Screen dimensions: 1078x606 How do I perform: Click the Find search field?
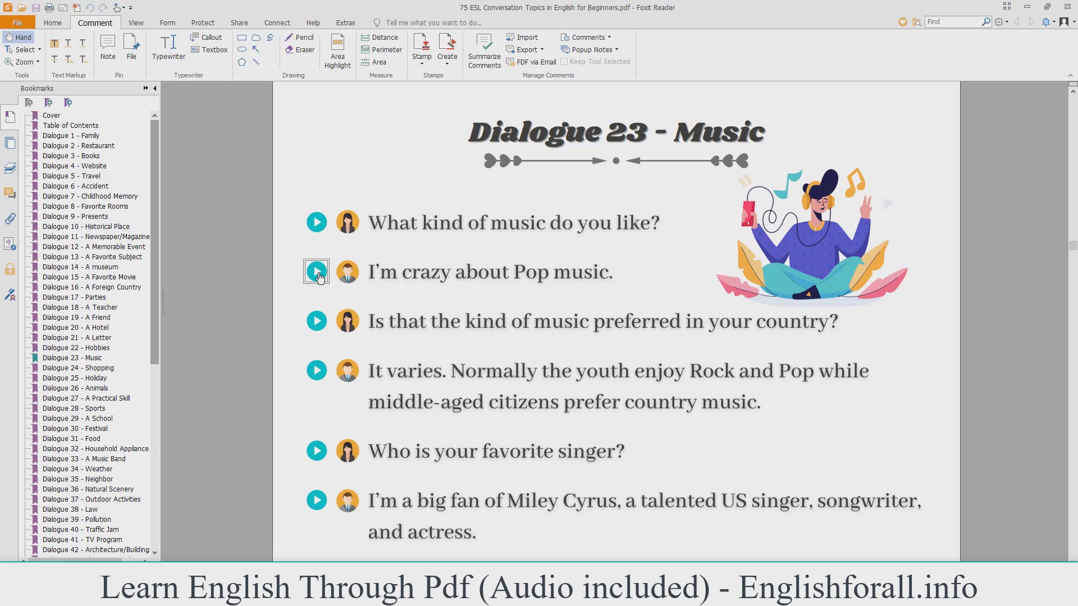pos(953,22)
